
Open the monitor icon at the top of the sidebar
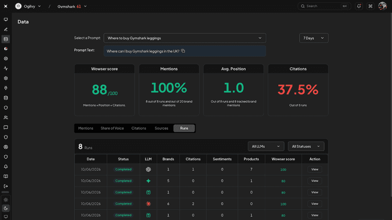pyautogui.click(x=6, y=19)
